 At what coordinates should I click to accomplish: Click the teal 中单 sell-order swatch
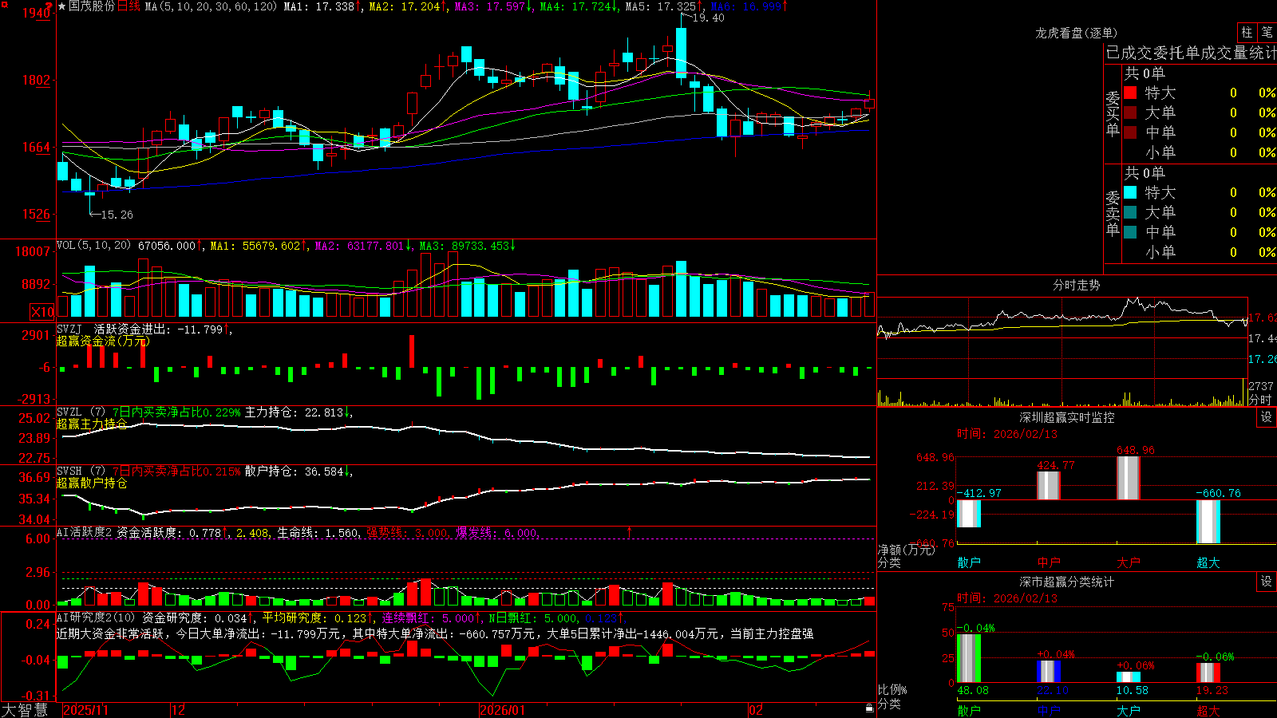point(1130,232)
